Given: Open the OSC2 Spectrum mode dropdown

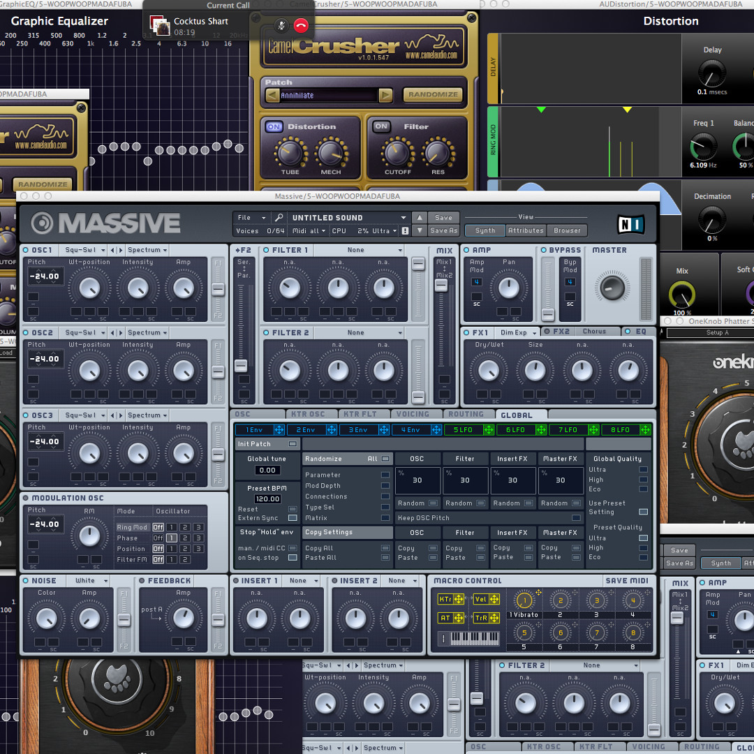Looking at the screenshot, I should (147, 333).
